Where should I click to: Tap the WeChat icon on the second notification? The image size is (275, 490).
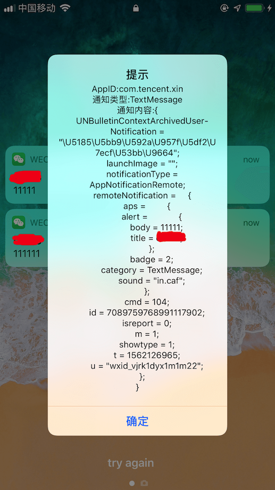coord(19,223)
